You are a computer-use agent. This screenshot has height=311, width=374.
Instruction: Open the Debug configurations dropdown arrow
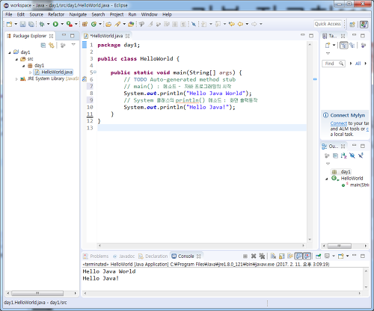pos(48,24)
